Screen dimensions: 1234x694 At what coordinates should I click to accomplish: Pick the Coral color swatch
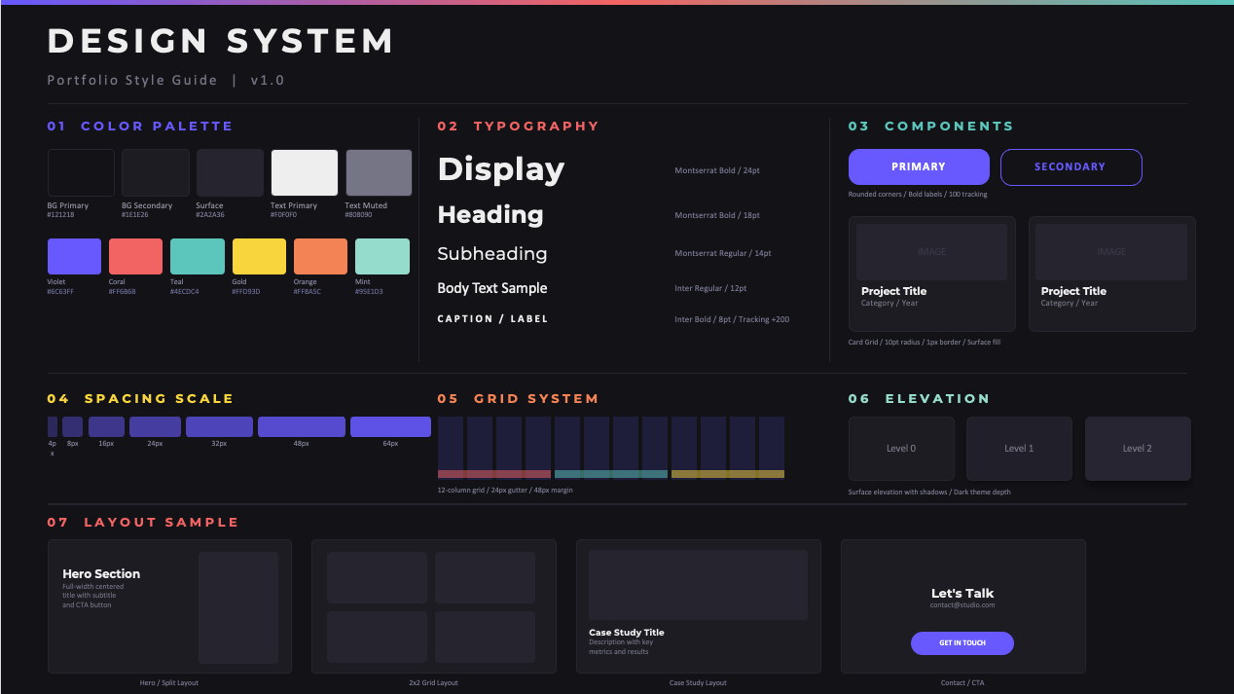click(135, 256)
